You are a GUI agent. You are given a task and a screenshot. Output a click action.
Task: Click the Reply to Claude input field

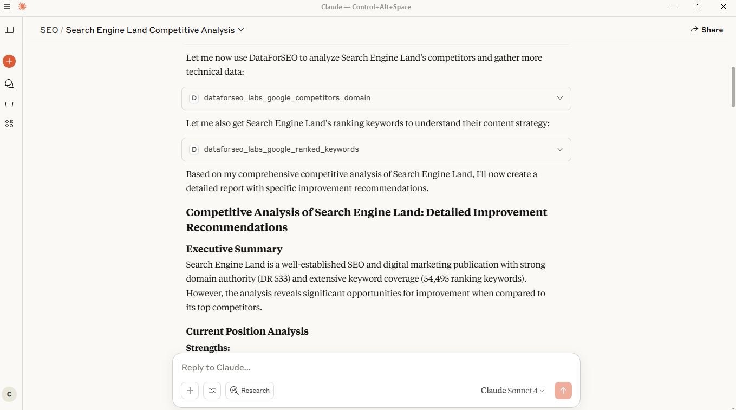325,367
